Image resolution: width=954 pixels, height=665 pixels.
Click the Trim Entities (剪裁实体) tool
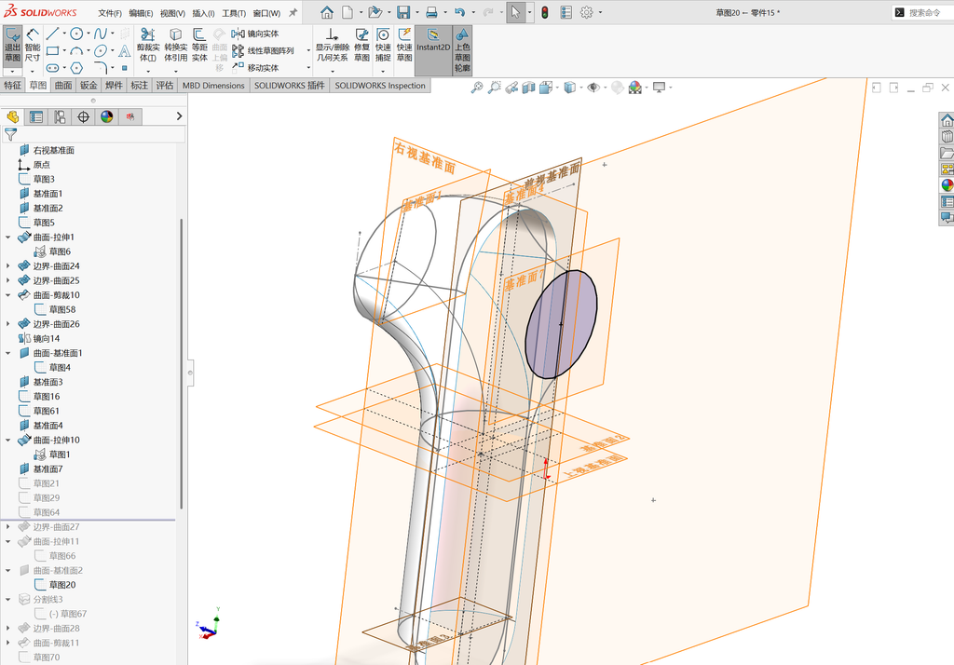tap(148, 45)
